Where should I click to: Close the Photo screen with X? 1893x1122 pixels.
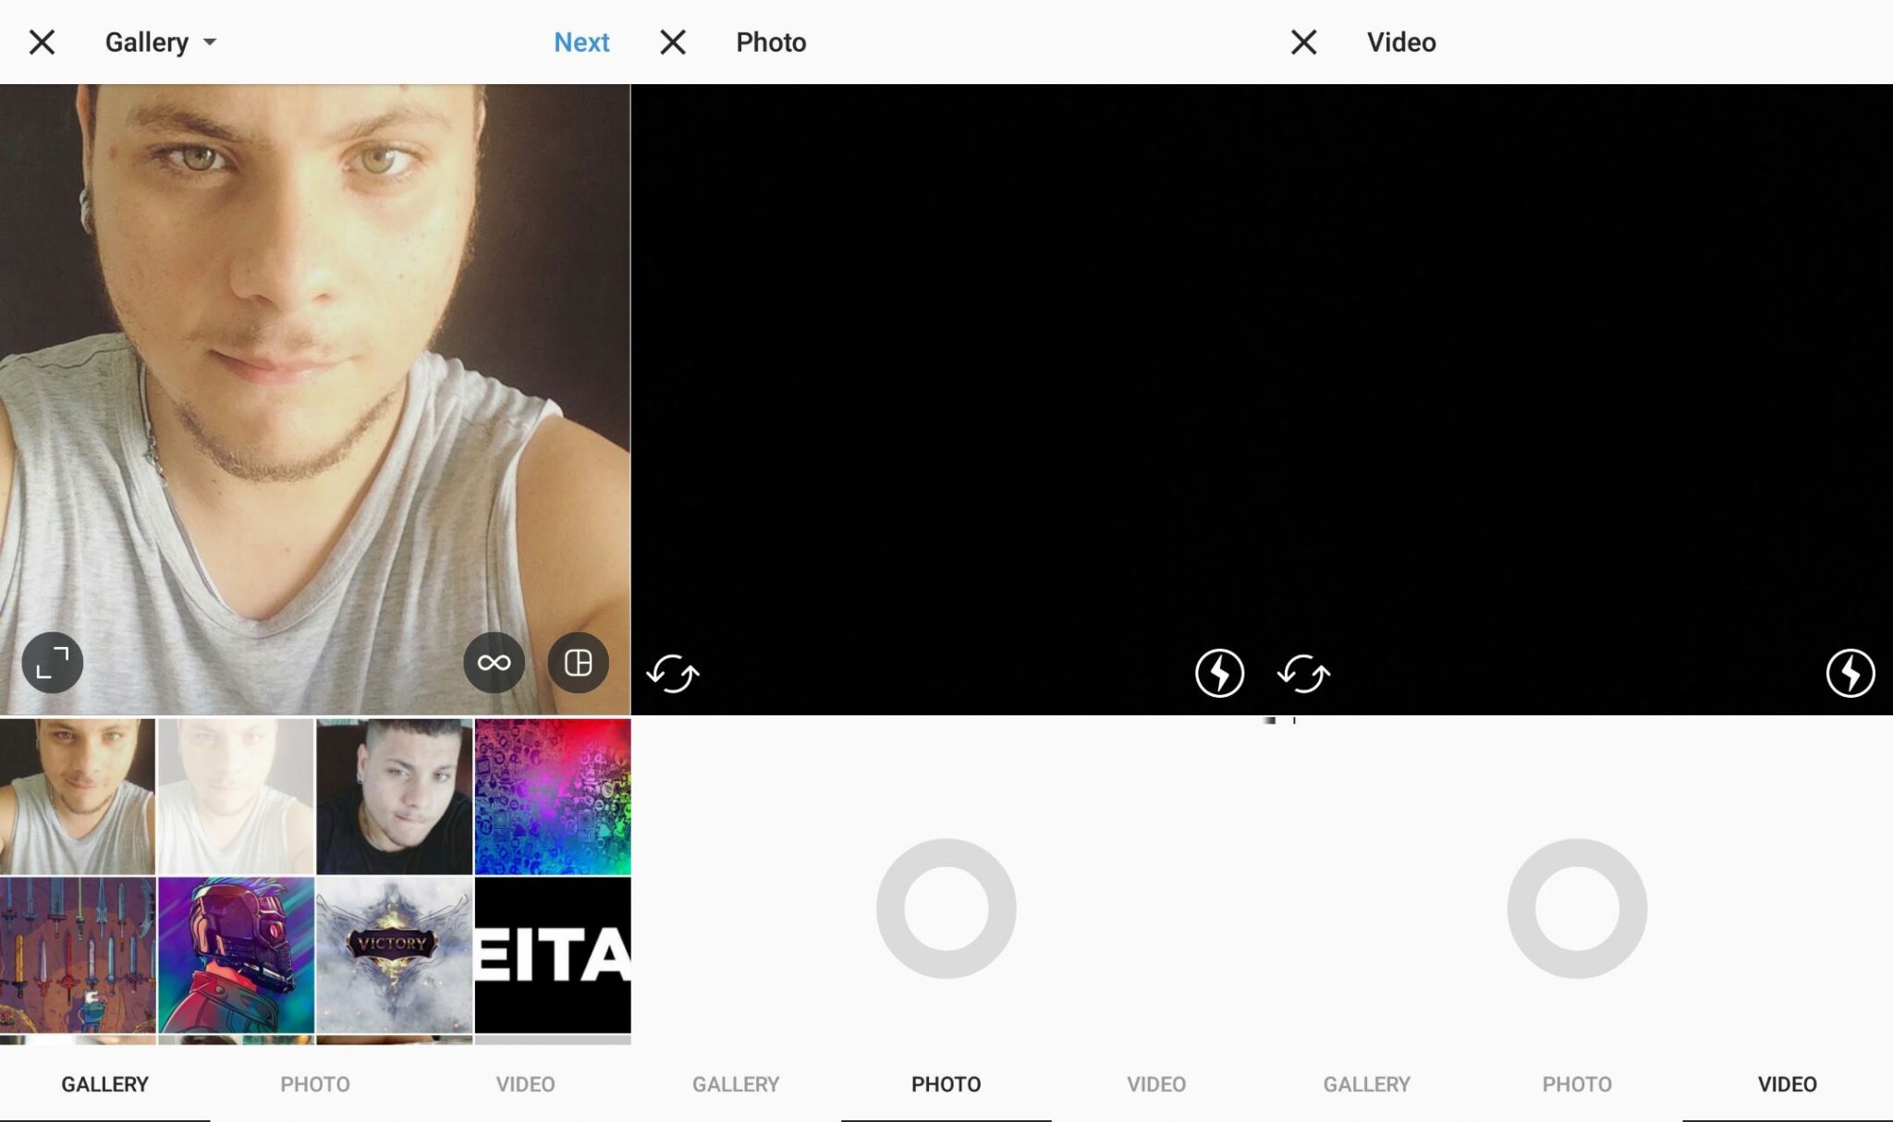pos(673,43)
